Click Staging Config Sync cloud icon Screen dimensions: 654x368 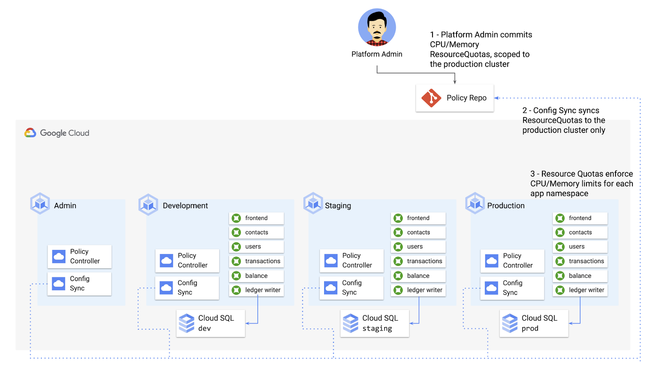331,288
